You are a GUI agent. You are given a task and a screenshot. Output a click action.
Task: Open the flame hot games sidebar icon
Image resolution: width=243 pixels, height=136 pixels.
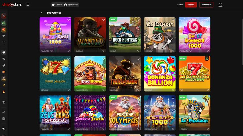point(4,92)
